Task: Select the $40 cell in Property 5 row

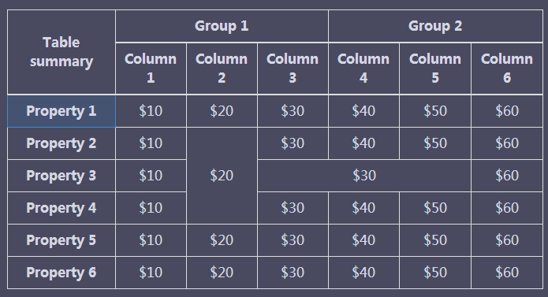Action: (363, 240)
